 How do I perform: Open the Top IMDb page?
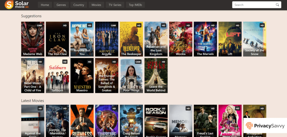pos(135,5)
